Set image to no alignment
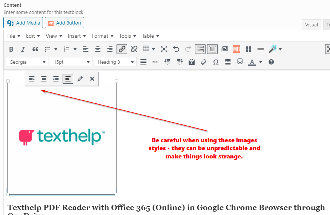 tap(68, 79)
